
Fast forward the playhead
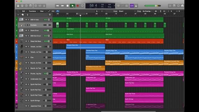tap(62, 6)
